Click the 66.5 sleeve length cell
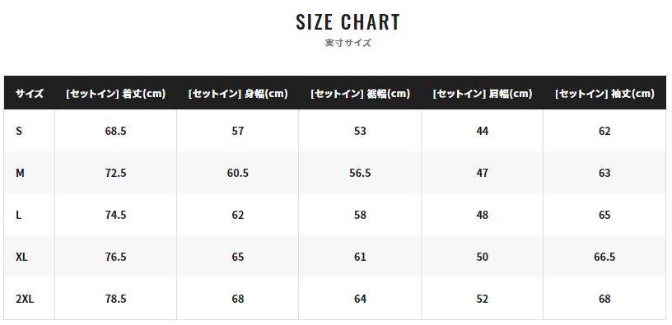 click(x=604, y=257)
